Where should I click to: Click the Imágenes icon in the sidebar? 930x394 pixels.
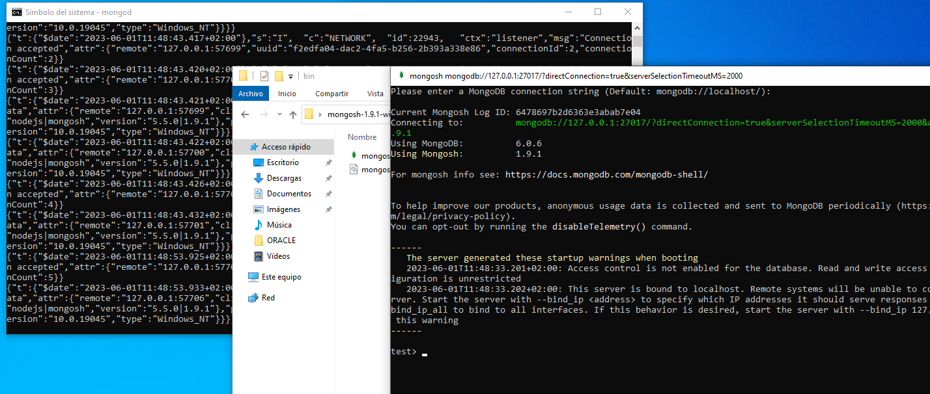tap(259, 209)
